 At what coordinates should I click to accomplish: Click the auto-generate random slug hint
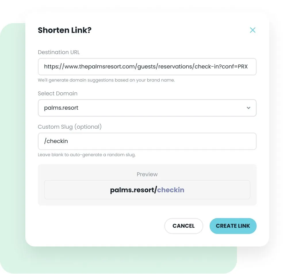[x=87, y=155]
